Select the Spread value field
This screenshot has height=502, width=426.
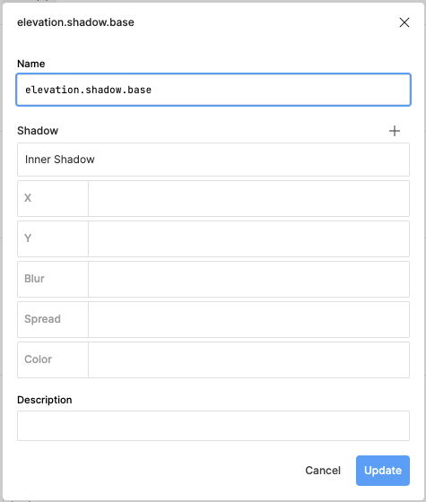click(249, 319)
